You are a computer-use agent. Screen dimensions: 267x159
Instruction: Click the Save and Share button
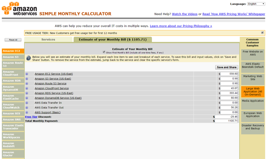point(227,67)
